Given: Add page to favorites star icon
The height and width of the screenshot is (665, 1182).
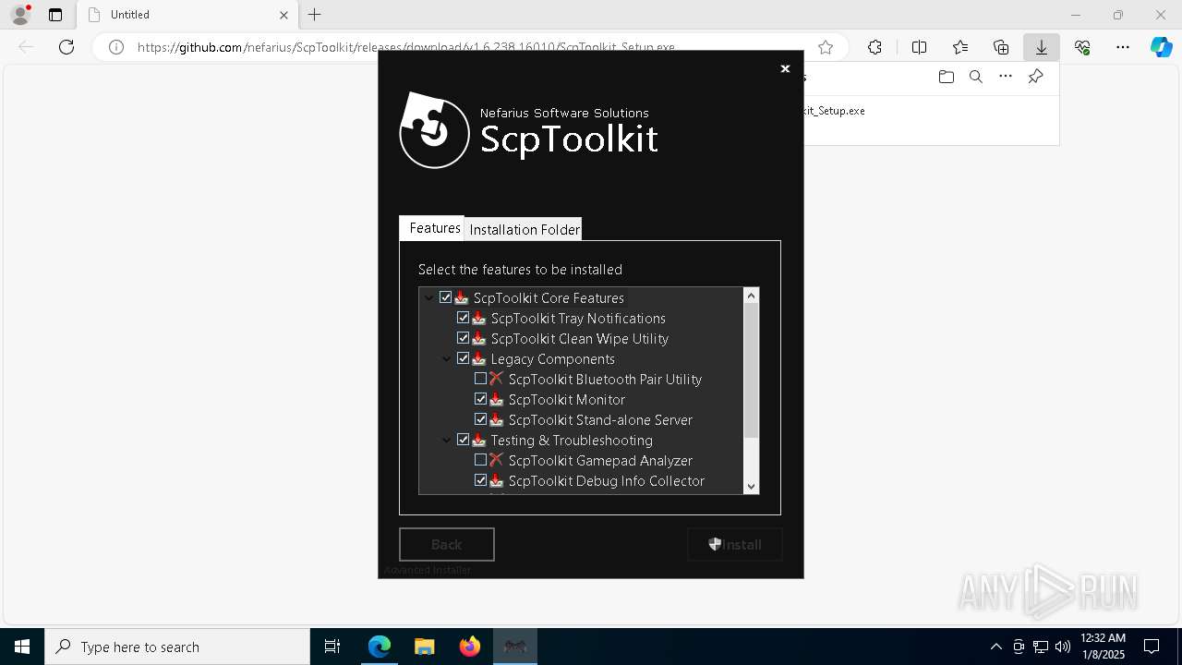Looking at the screenshot, I should click(x=826, y=47).
